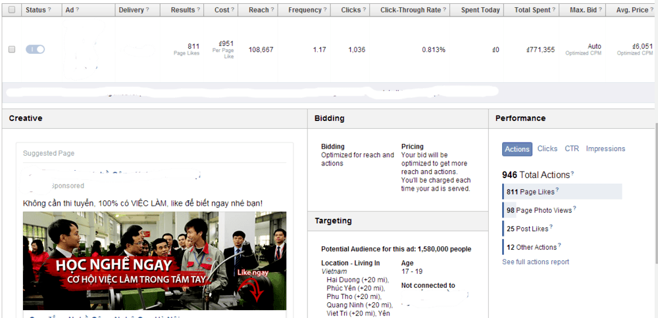Open help icon beside Avg. Price column
This screenshot has width=658, height=318.
651,10
